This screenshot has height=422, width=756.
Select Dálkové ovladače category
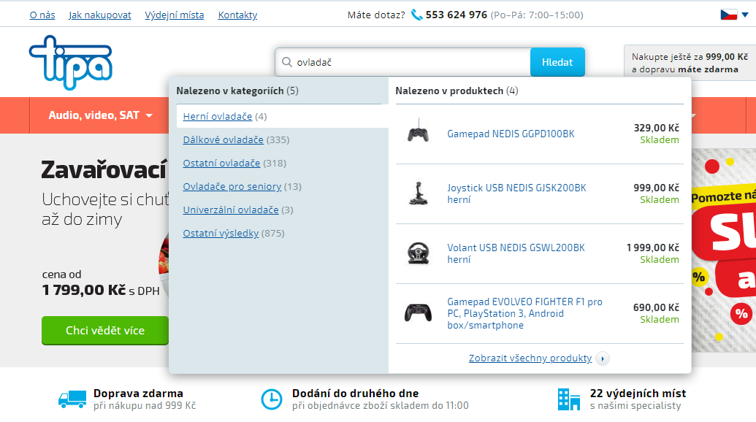[x=223, y=139]
